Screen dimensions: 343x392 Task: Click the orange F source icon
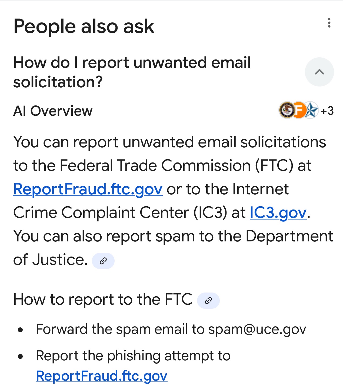[x=299, y=110]
